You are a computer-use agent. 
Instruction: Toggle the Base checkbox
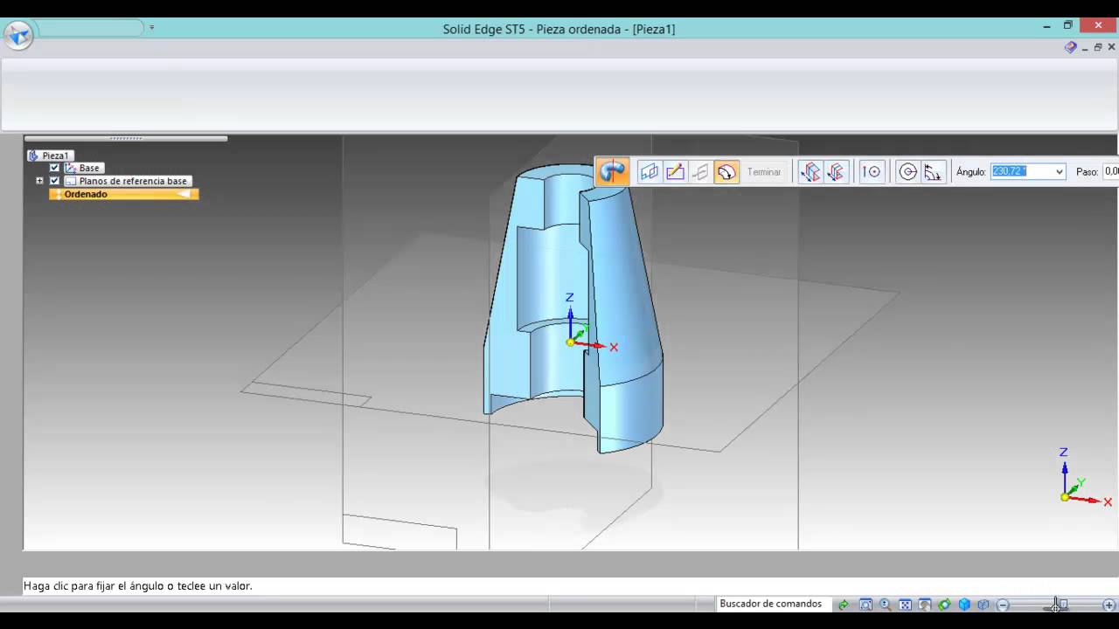pyautogui.click(x=54, y=168)
